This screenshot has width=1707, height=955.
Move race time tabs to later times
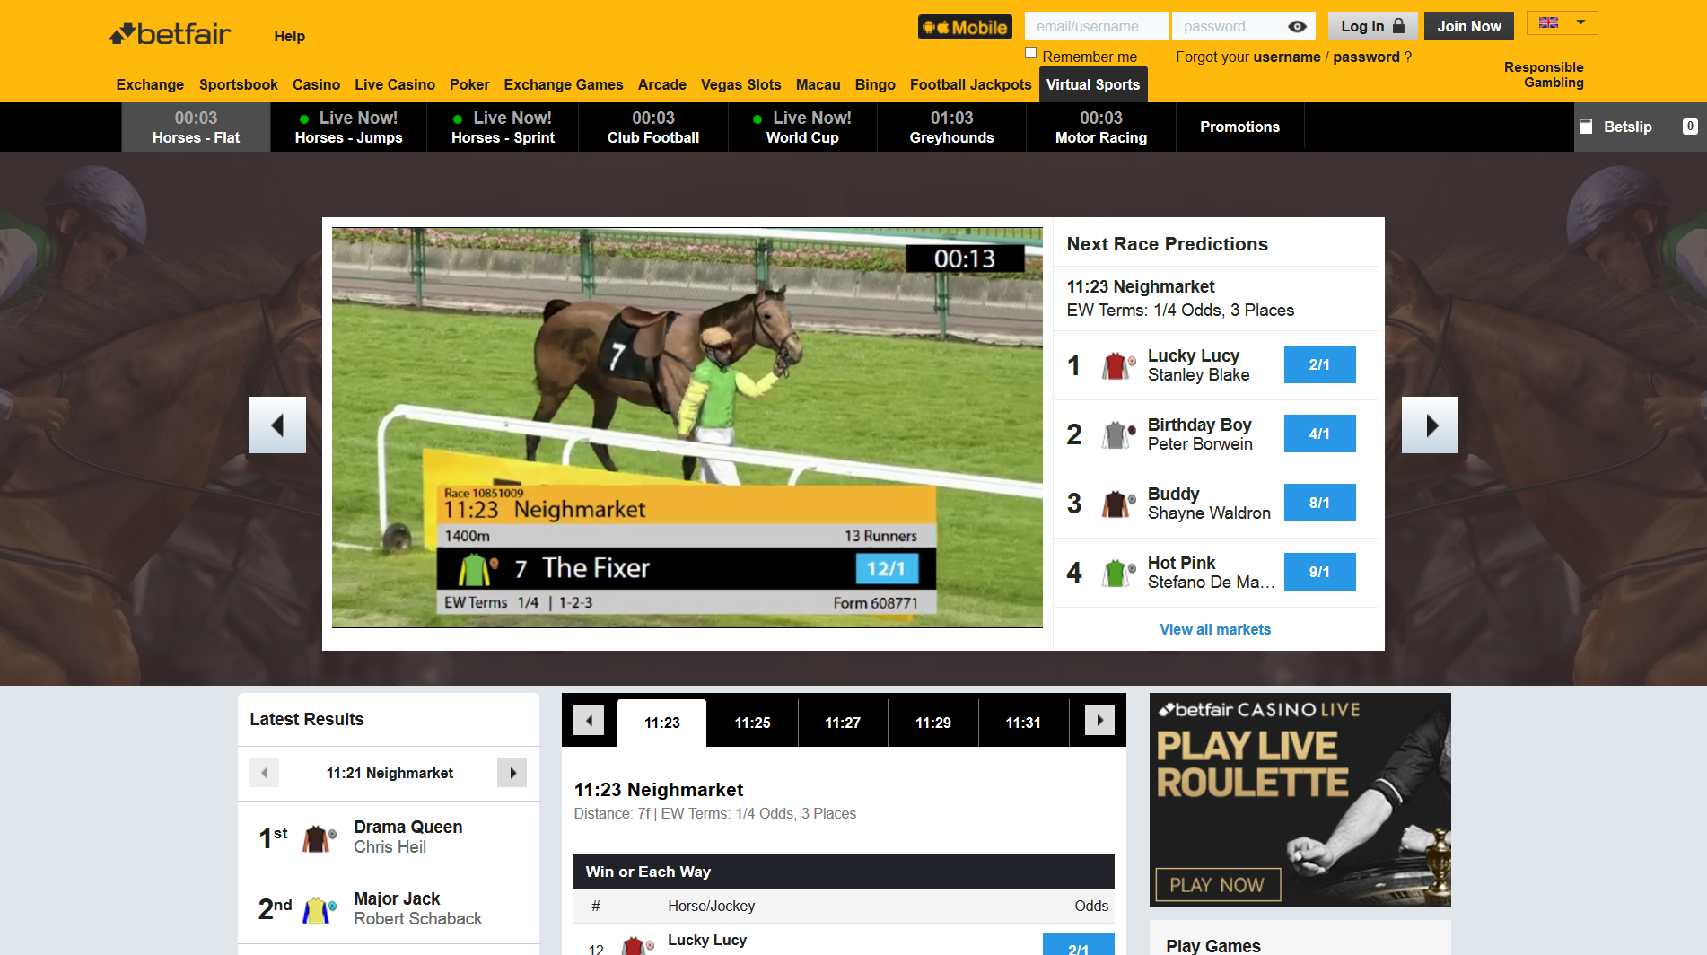click(x=1099, y=720)
